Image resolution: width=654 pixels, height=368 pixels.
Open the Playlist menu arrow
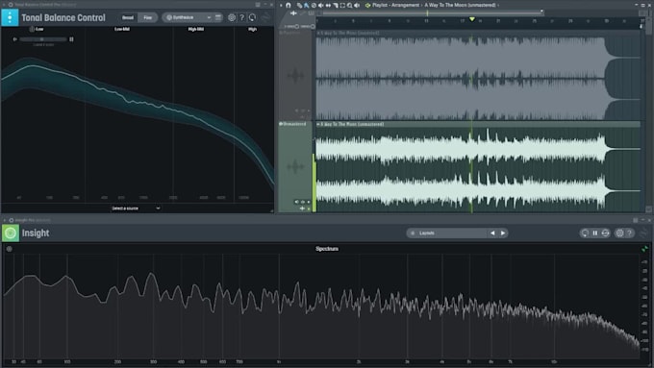[281, 6]
